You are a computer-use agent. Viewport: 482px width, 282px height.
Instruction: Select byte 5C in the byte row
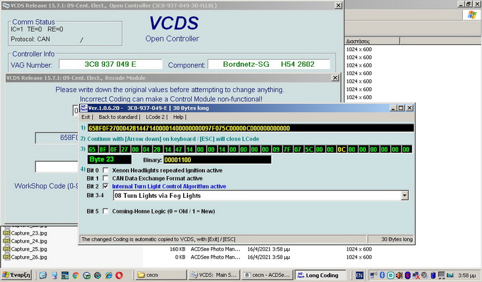(308, 150)
